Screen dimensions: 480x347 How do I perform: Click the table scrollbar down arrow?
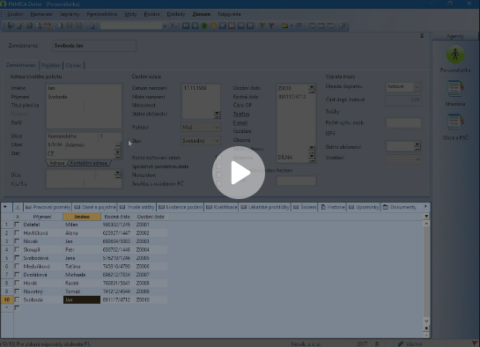click(x=426, y=321)
